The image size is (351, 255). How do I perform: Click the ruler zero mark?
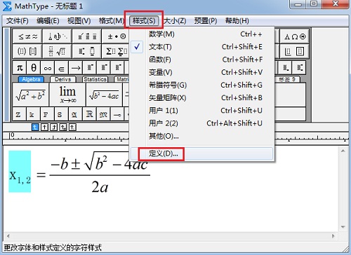[12, 135]
